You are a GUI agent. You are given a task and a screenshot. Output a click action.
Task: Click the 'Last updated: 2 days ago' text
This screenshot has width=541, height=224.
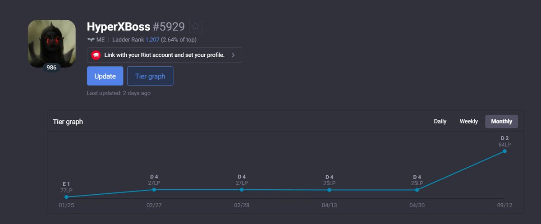click(x=119, y=93)
